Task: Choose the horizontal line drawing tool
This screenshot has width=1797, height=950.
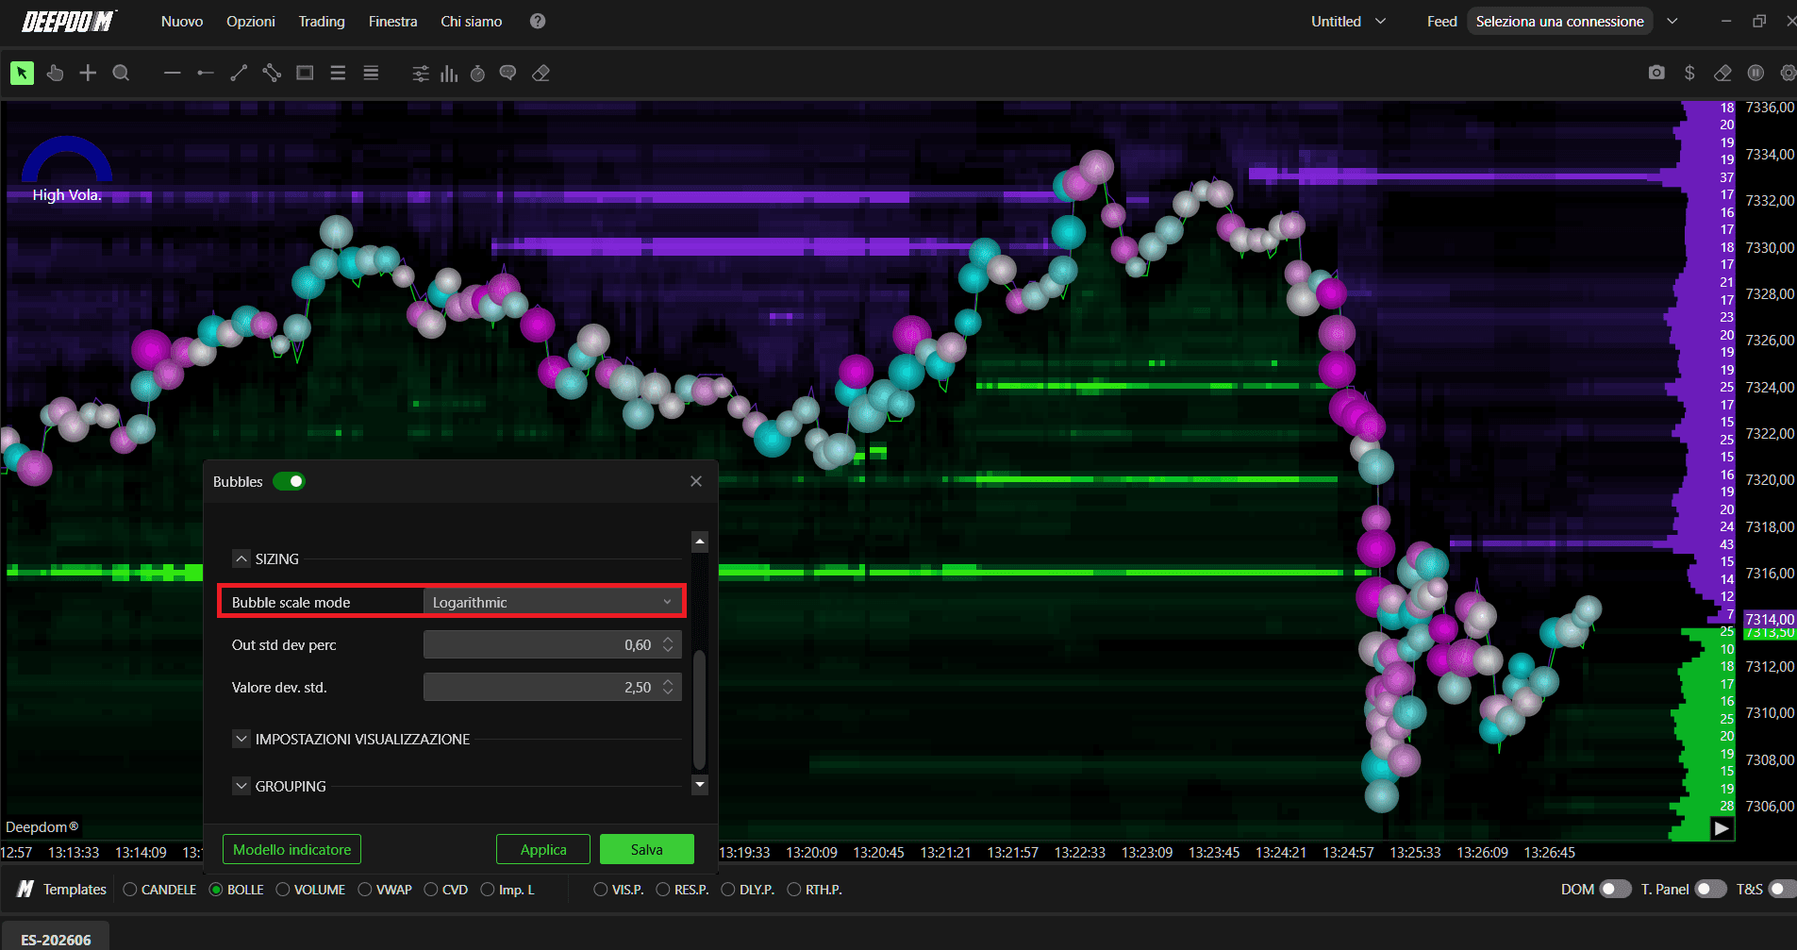Action: 172,73
